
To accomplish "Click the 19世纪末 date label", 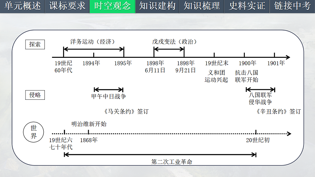I will 217,63.
